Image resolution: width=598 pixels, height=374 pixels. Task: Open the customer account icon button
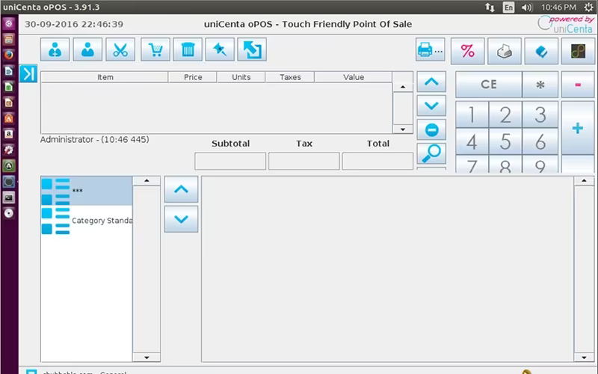click(87, 49)
